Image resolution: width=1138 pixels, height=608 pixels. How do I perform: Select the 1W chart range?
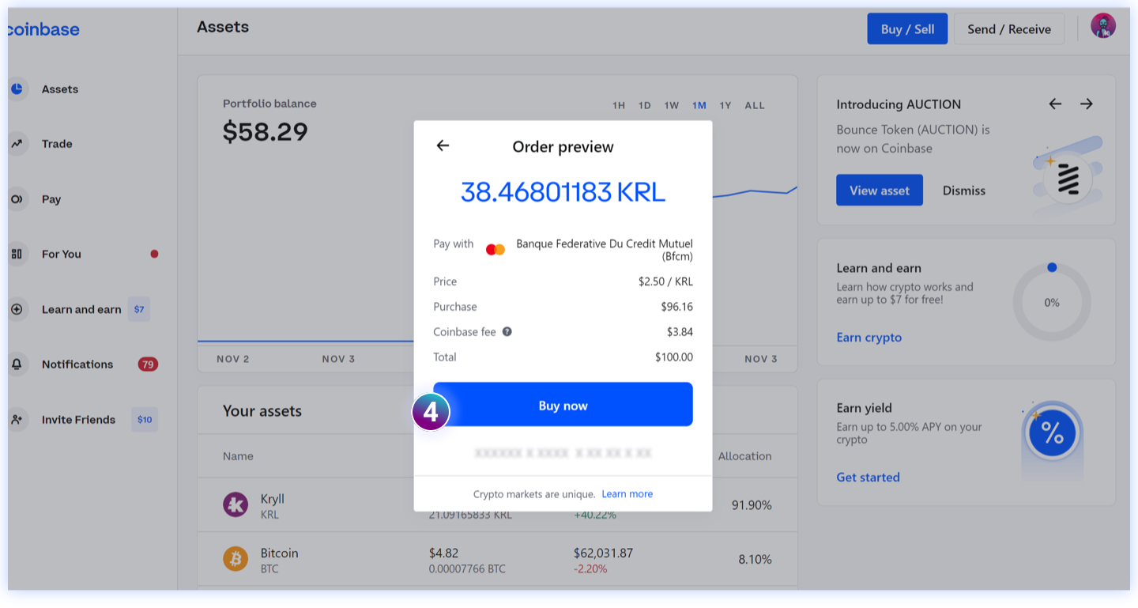(x=672, y=105)
